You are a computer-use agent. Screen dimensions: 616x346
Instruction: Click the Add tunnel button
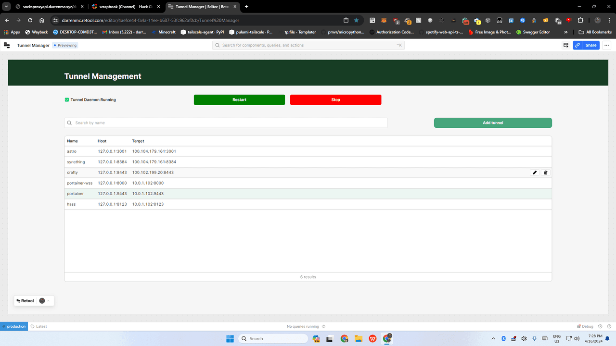(493, 123)
